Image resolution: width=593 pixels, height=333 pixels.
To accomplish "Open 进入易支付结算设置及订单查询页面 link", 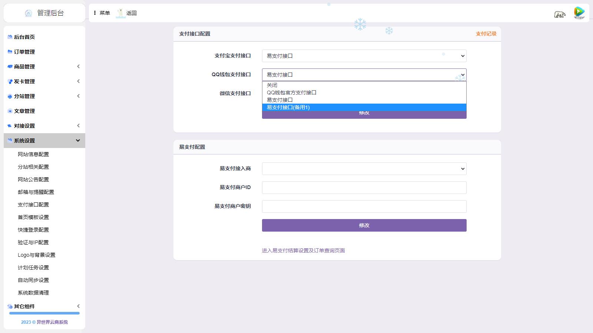I will click(303, 250).
